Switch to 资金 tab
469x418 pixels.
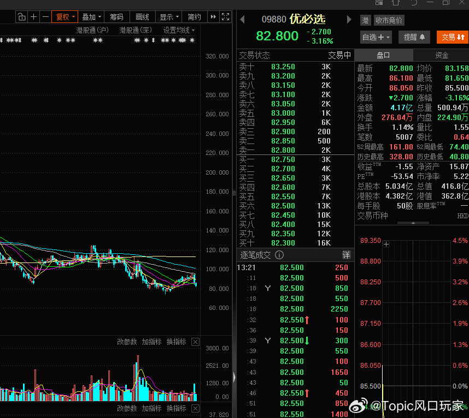point(442,55)
